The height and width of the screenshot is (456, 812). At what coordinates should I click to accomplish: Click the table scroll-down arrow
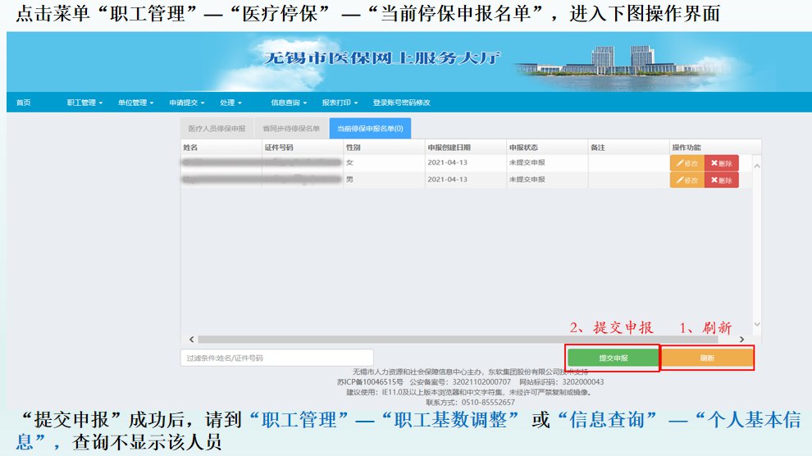tap(756, 324)
